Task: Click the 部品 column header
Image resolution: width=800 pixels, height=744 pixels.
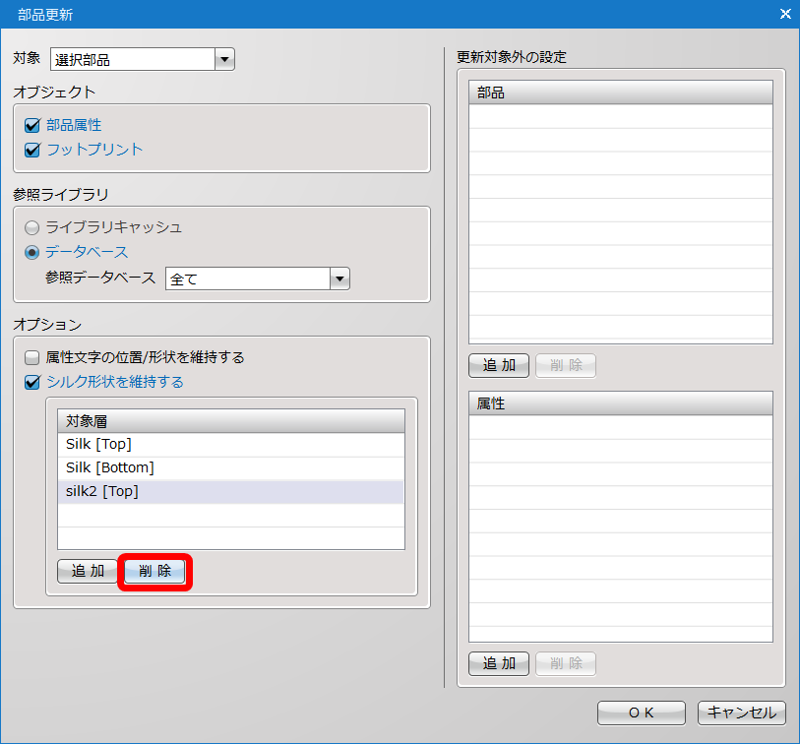Action: click(620, 93)
